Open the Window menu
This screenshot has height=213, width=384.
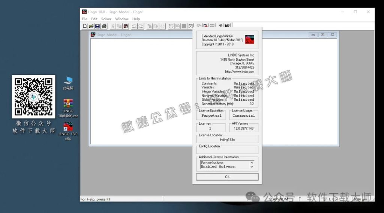(121, 19)
